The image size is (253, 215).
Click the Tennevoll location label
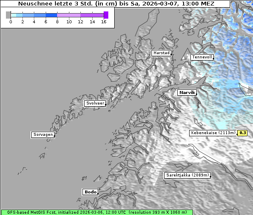click(202, 57)
